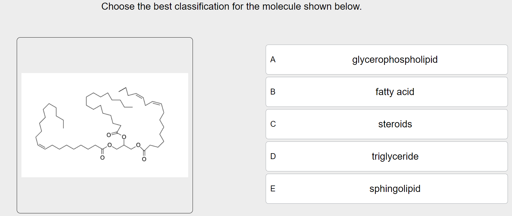This screenshot has width=512, height=216.
Task: Select triglyceride as your answer
Action: pos(395,156)
